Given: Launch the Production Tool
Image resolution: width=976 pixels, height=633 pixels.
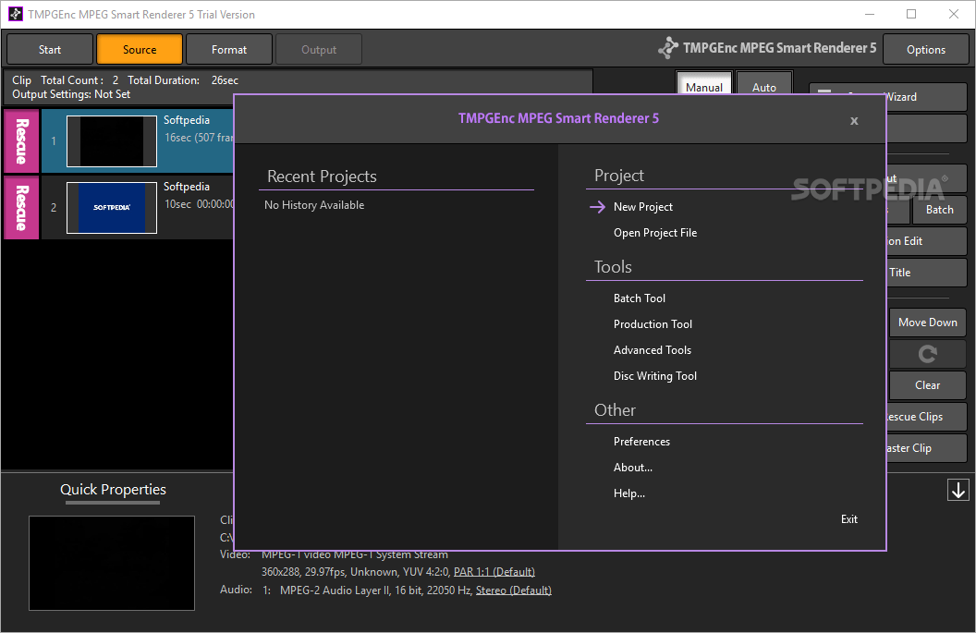Looking at the screenshot, I should [653, 324].
